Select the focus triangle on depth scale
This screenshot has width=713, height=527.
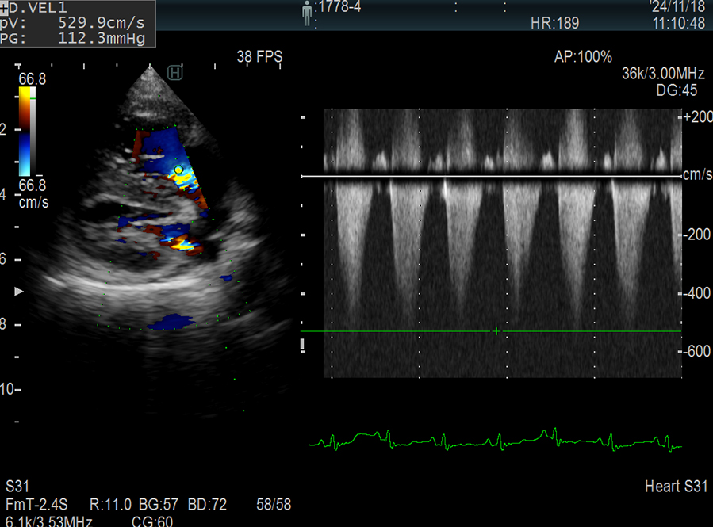[20, 292]
